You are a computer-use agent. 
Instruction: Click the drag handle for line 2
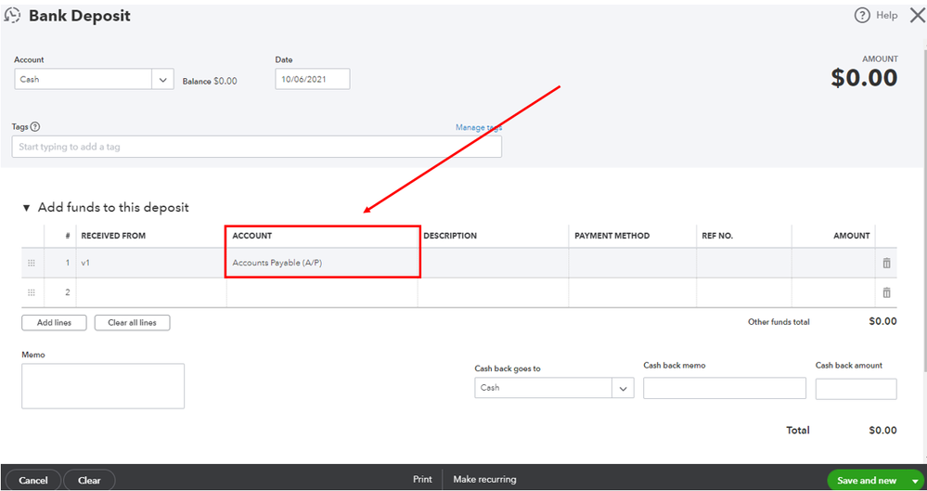[32, 293]
